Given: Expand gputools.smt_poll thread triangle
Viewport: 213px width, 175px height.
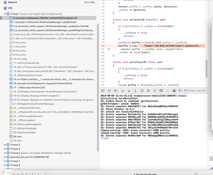Looking at the screenshot, I should (5, 157).
